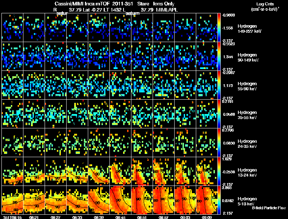288x219 pixels.
Task: Open the 13-24 keV panel at 08:51
Action: click(142, 171)
